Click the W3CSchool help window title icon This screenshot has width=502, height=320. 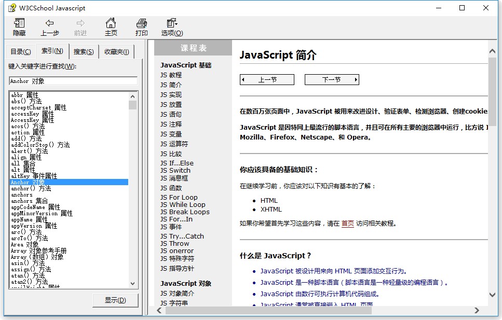coord(8,8)
